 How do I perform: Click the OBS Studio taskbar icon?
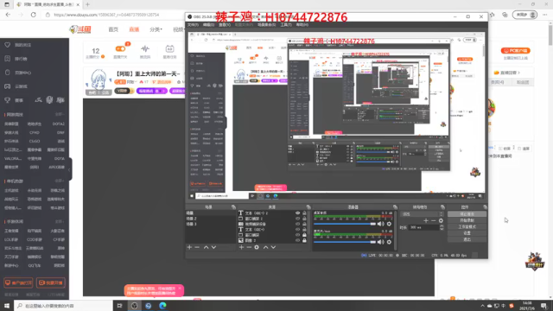(x=134, y=306)
